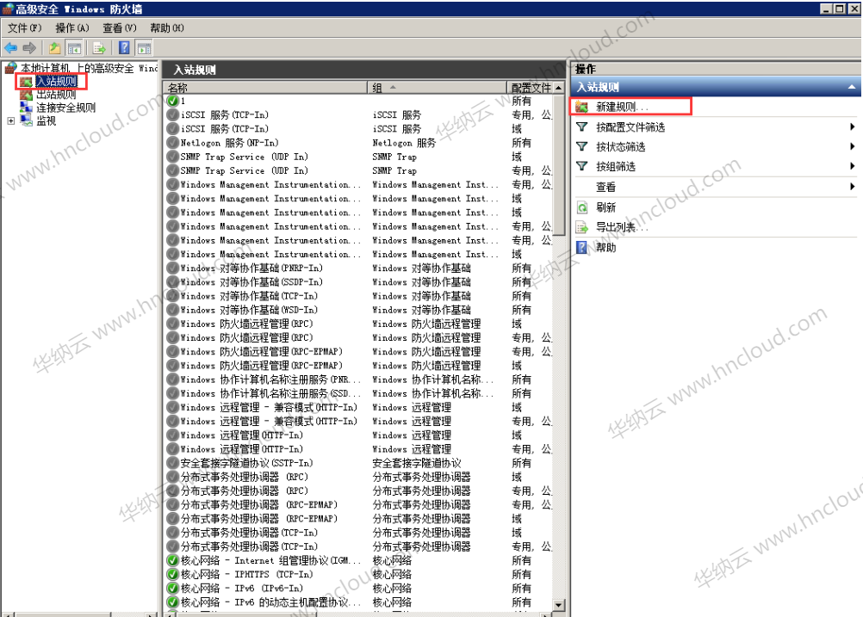Click the rule list scrollbar up arrow

pos(559,88)
